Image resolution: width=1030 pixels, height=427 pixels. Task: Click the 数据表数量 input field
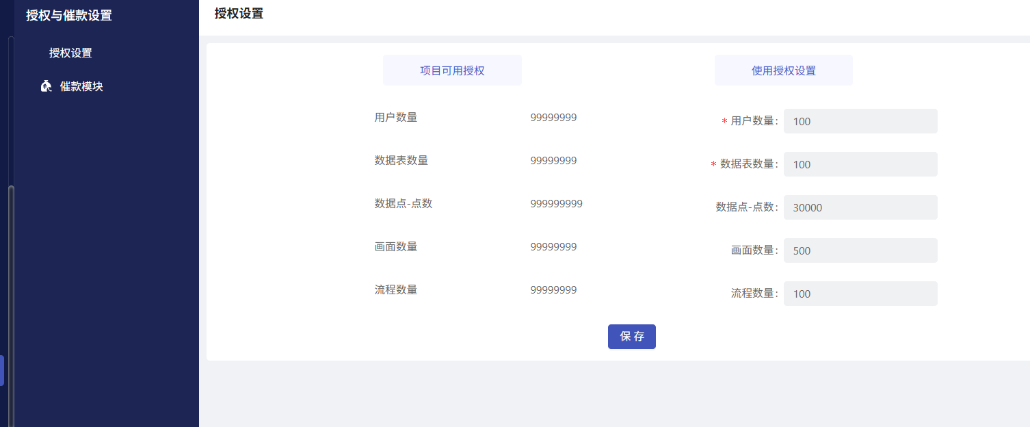860,164
